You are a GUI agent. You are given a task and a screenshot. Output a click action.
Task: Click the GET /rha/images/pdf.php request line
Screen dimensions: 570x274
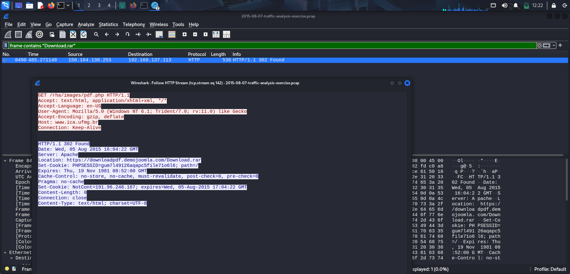[84, 95]
